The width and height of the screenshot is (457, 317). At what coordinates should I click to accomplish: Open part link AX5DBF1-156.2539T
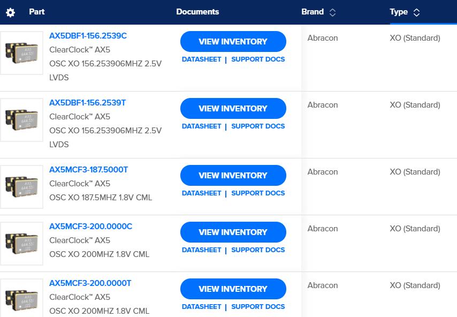pos(87,103)
